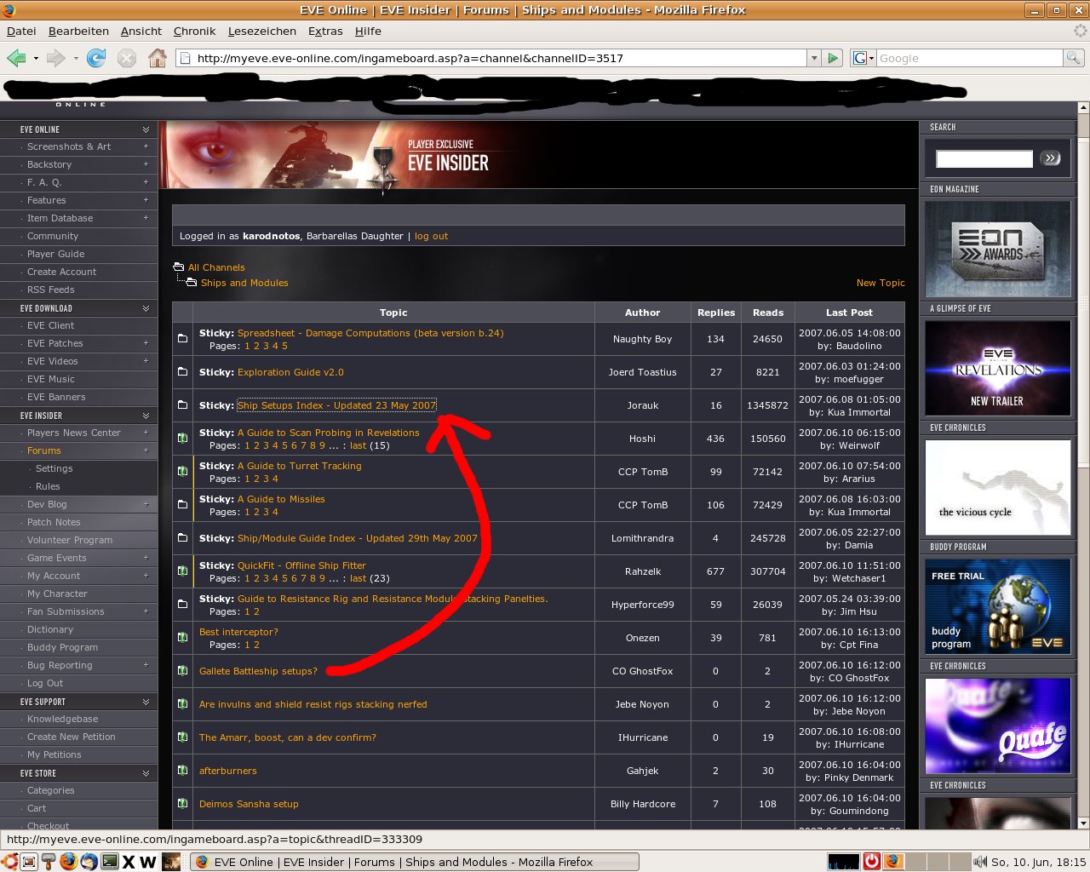Viewport: 1090px width, 872px height.
Task: Submit the forum search with the arrow button
Action: point(1051,158)
